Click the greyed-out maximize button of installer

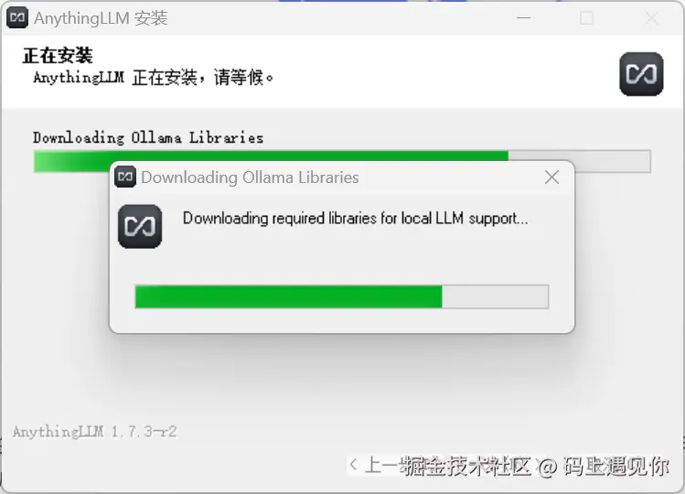coord(587,18)
